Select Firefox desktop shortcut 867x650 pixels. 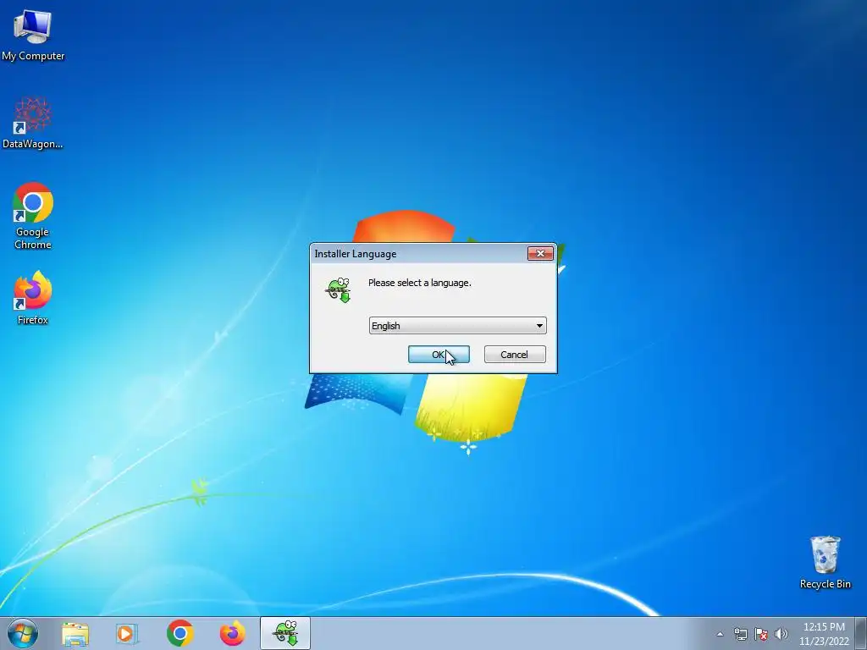click(x=33, y=298)
